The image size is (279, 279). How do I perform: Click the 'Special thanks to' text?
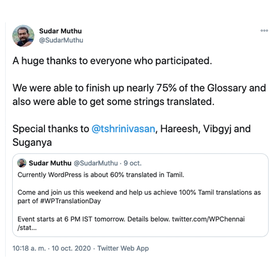point(51,129)
